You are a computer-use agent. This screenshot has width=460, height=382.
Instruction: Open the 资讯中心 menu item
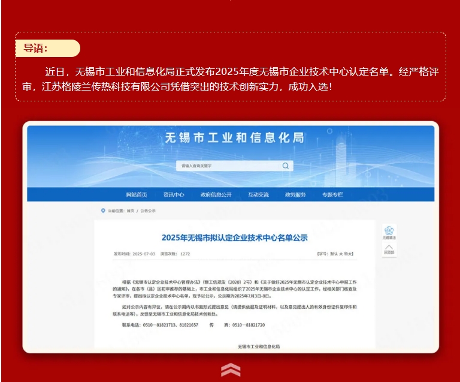(174, 195)
